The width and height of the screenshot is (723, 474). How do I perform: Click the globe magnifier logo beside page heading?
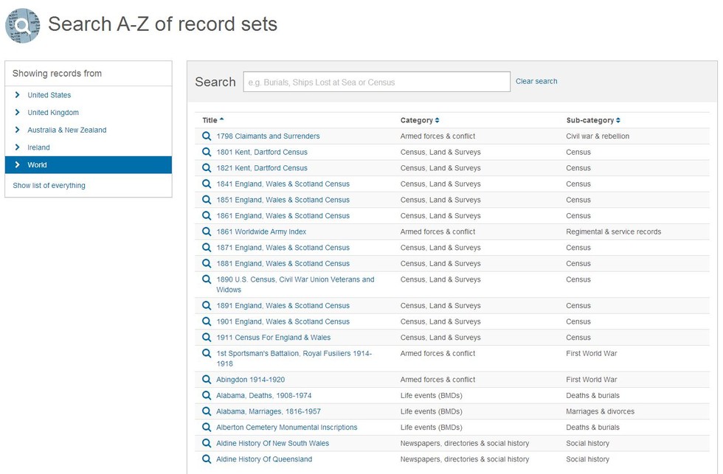[x=23, y=25]
